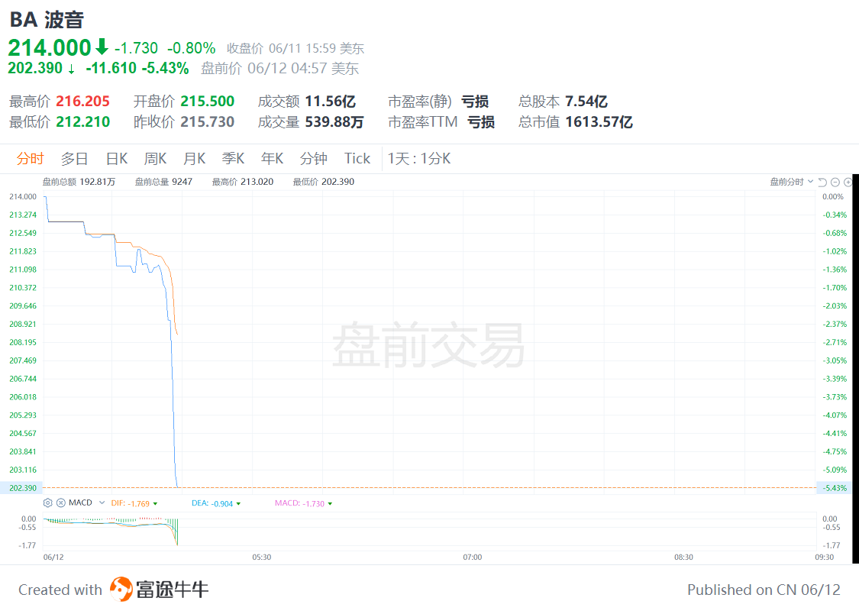Collapse the MACD panel with its chevron

pos(102,503)
